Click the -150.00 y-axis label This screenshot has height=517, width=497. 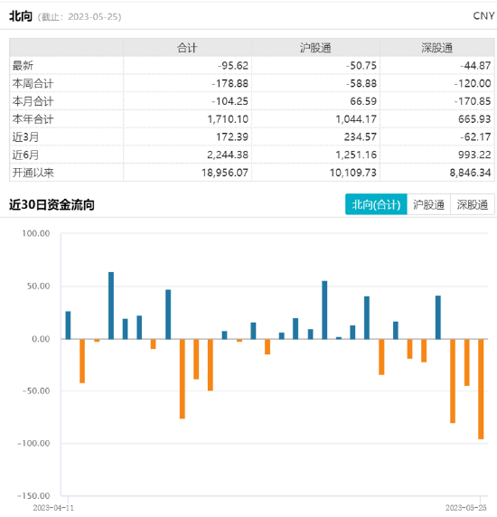(33, 495)
